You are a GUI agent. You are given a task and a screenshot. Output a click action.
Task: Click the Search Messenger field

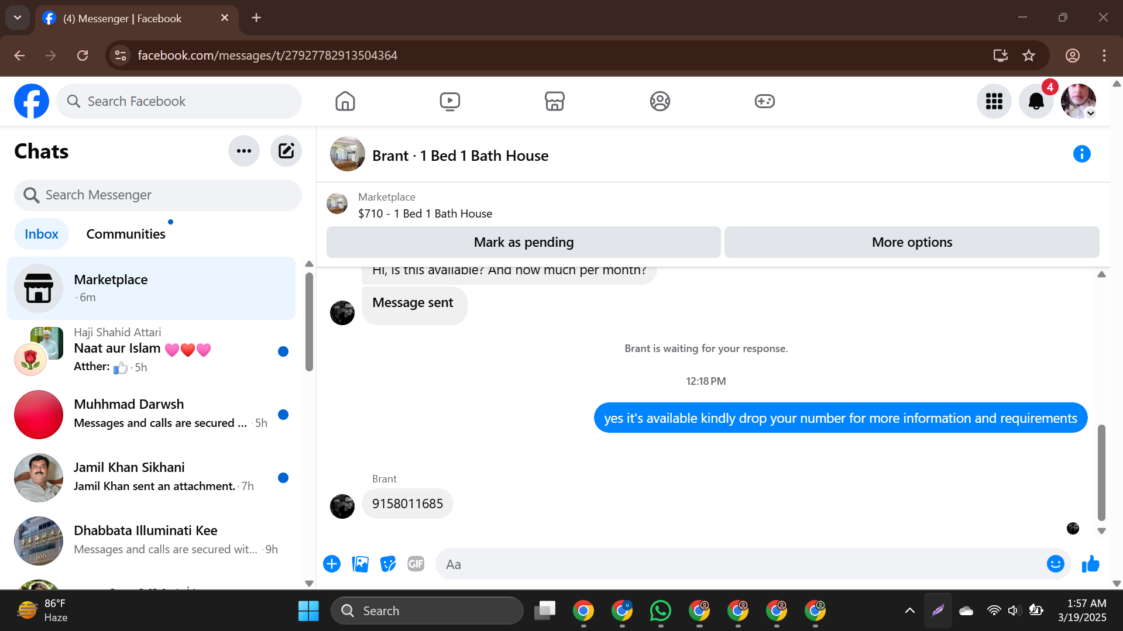158,195
